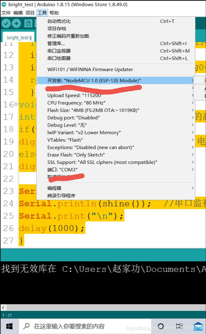
Task: Collapse the code fold at line 16
Action: coord(16,105)
